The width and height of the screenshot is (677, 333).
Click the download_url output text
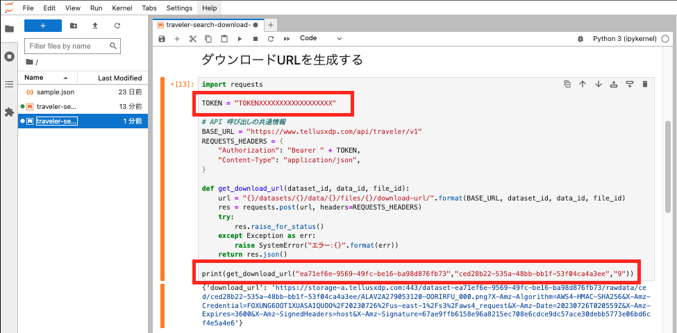click(x=426, y=306)
